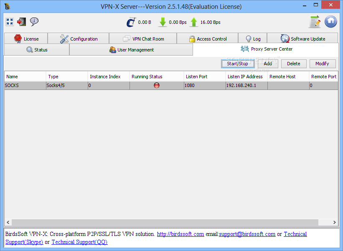Sort by the Type column header

pos(67,77)
